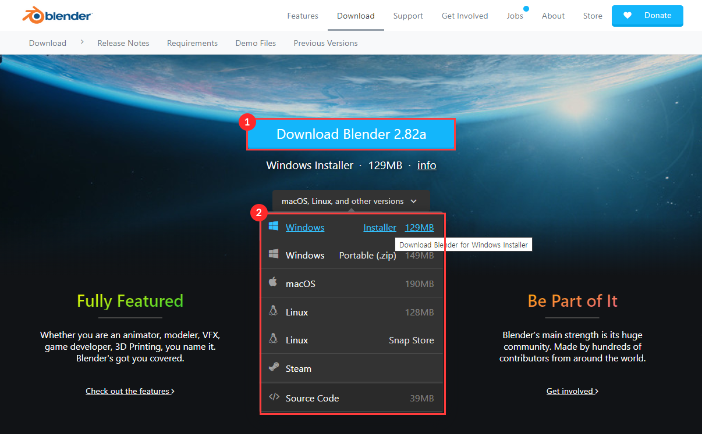Open the Download top menu item
The width and height of the screenshot is (702, 434).
click(x=356, y=16)
